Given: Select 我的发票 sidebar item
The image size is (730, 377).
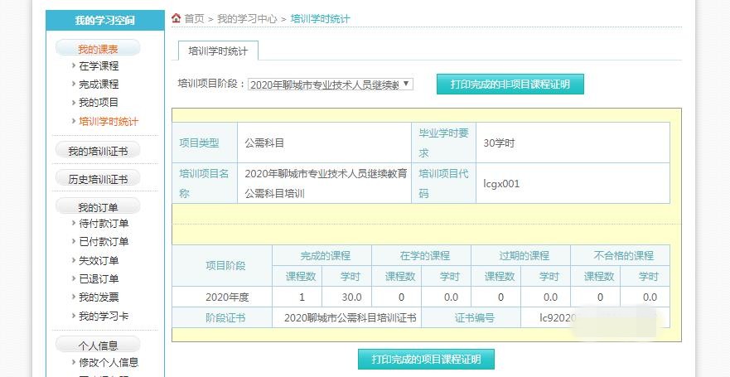Looking at the screenshot, I should pos(99,297).
